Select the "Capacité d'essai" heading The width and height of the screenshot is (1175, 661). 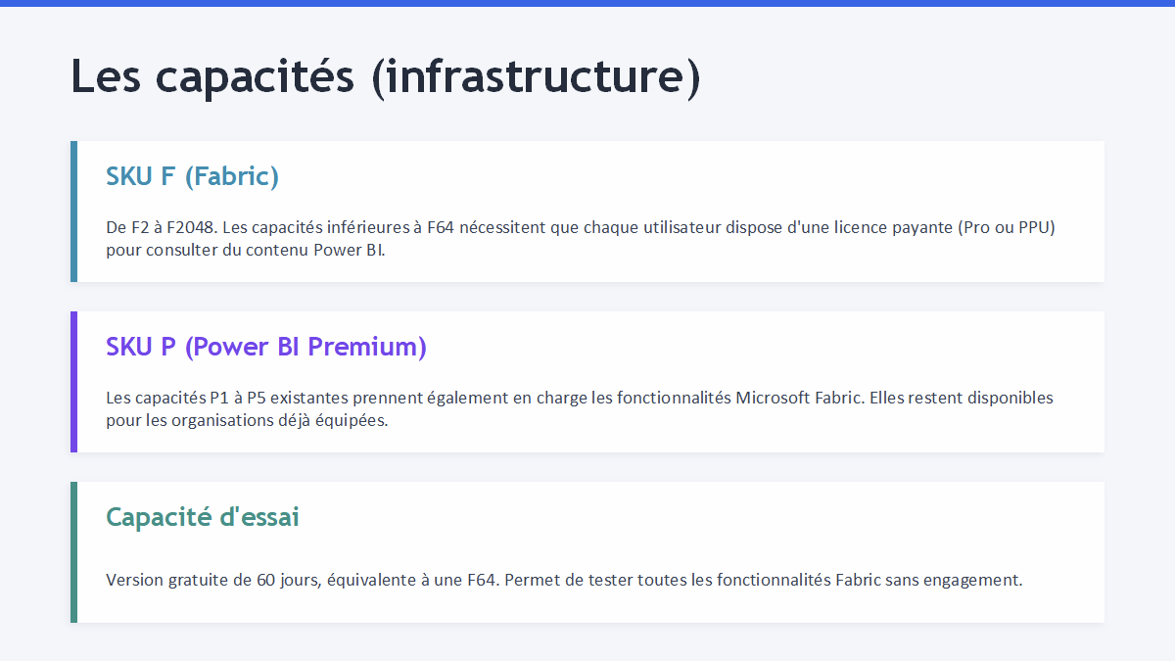[202, 516]
